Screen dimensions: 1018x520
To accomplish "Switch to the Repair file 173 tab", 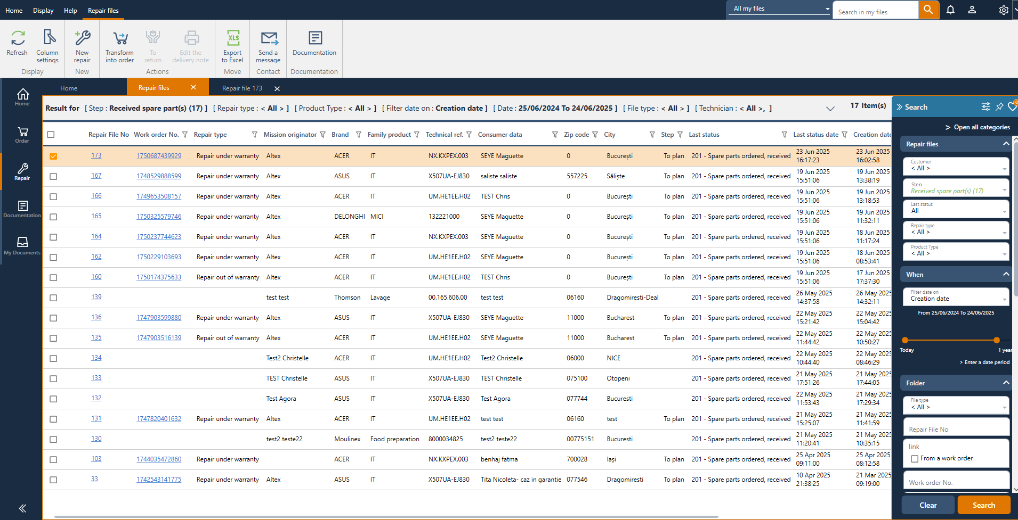I will click(x=243, y=88).
